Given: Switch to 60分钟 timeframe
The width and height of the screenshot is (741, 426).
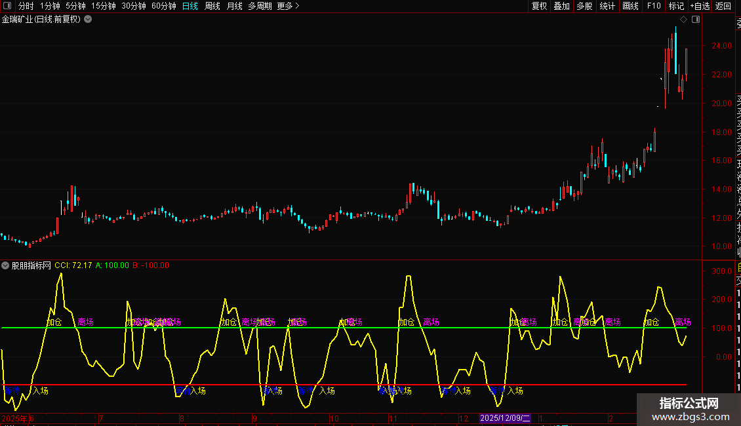Looking at the screenshot, I should (x=163, y=6).
